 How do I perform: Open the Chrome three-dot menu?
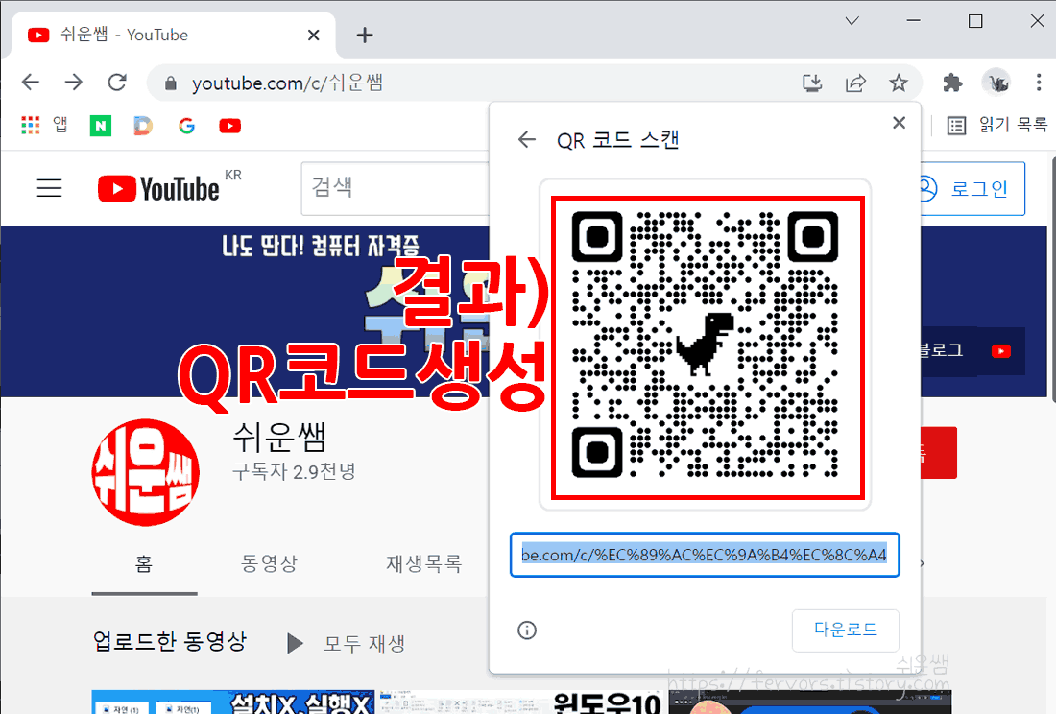(x=1039, y=83)
